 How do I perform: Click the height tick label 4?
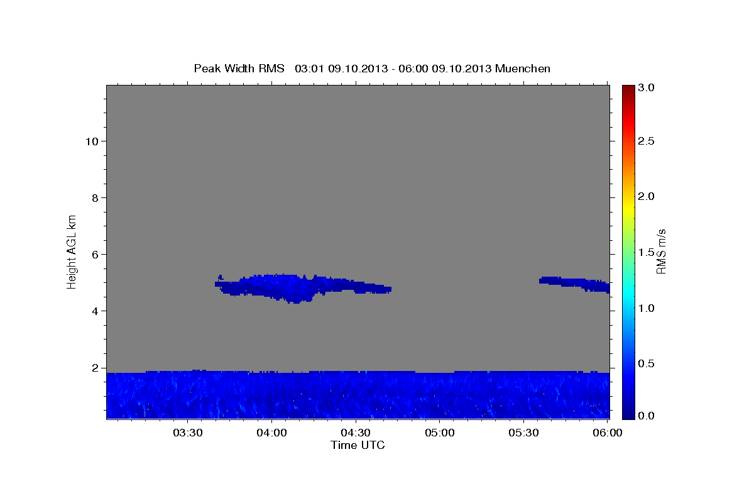pyautogui.click(x=94, y=311)
